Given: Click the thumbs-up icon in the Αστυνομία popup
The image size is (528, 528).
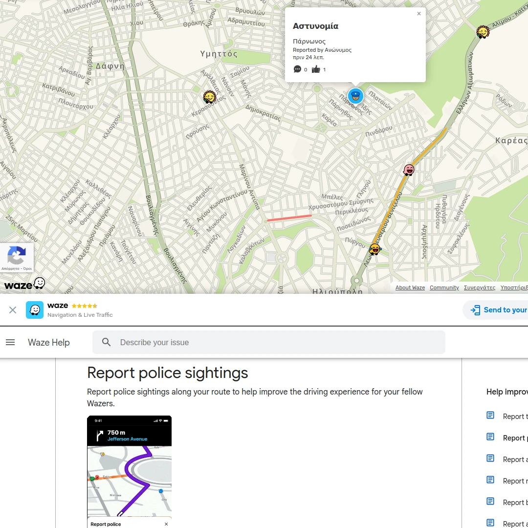Looking at the screenshot, I should (316, 69).
